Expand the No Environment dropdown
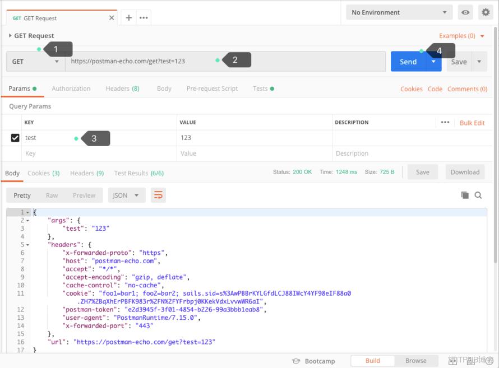Viewport: 499px width, 368px height. pos(399,12)
